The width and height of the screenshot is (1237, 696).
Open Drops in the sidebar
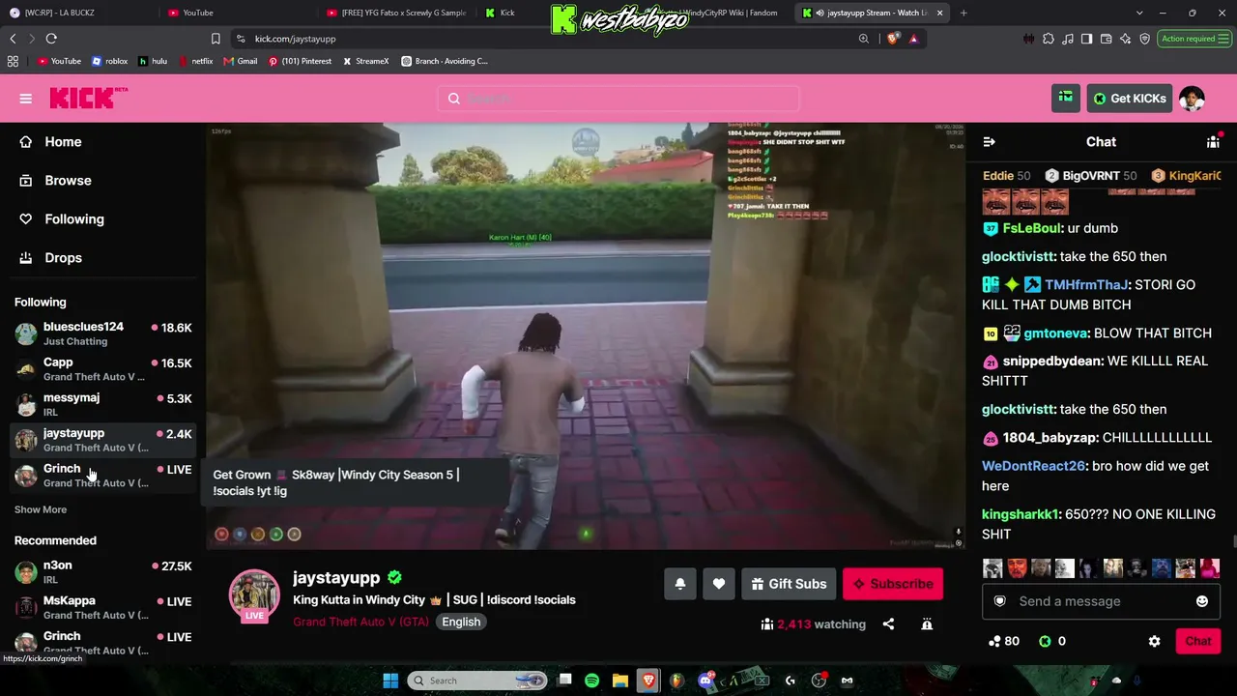pyautogui.click(x=63, y=258)
